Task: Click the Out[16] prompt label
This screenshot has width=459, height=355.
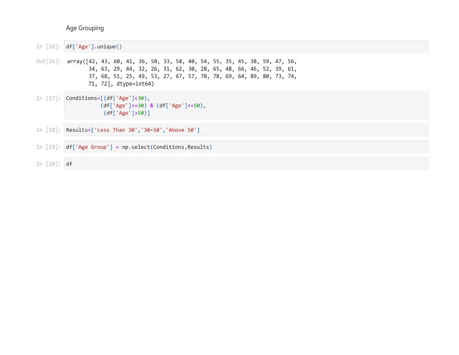Action: 49,61
